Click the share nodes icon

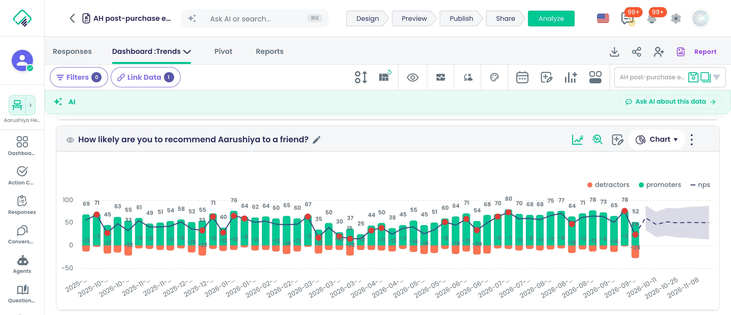click(x=637, y=52)
